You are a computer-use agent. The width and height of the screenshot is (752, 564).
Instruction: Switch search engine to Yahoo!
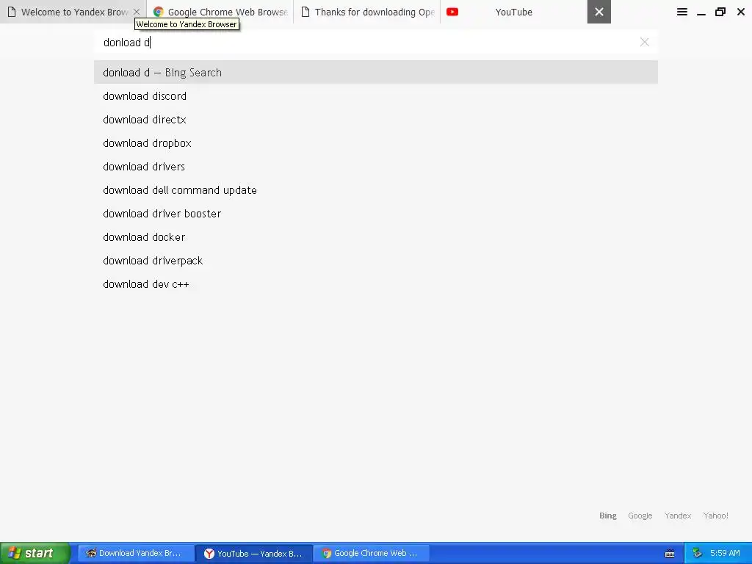(715, 516)
